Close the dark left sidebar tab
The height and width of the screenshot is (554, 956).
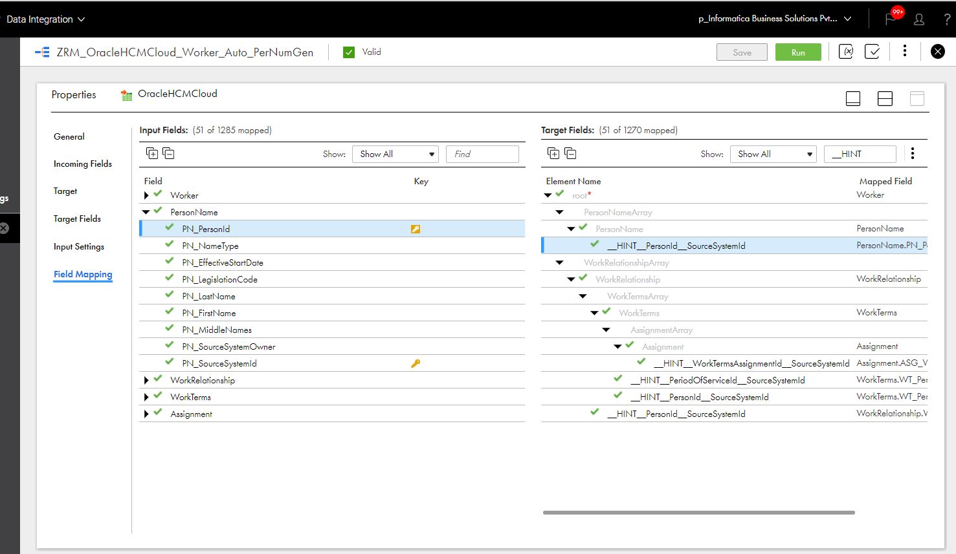(x=4, y=228)
